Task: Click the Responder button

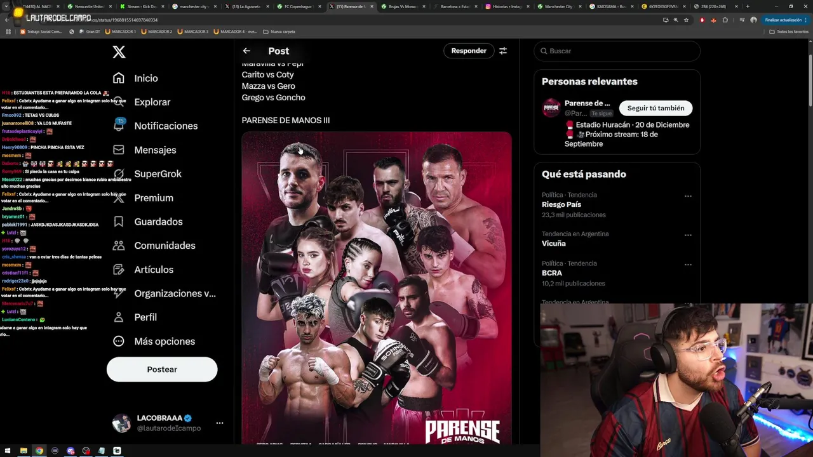Action: point(469,51)
